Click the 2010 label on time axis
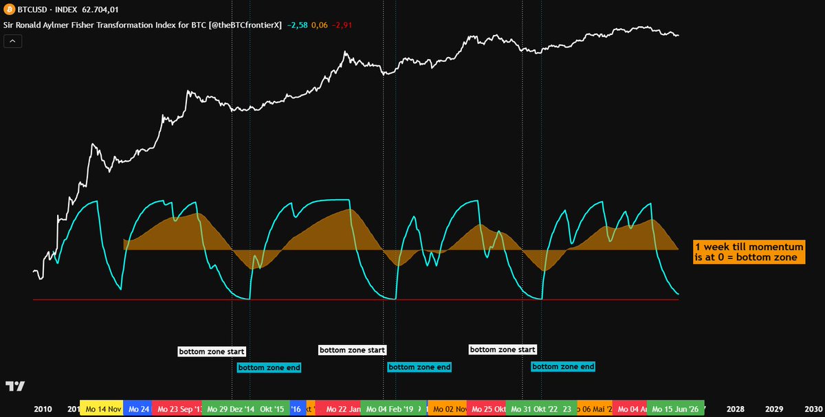 point(44,409)
